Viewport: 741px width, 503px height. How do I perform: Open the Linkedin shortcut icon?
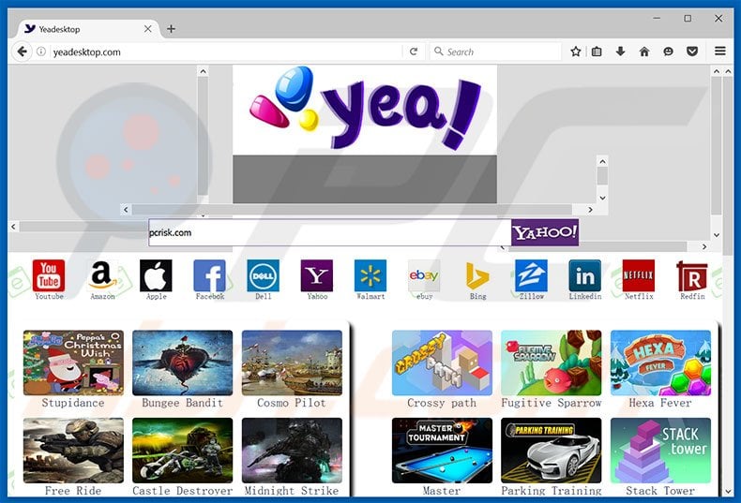coord(585,275)
